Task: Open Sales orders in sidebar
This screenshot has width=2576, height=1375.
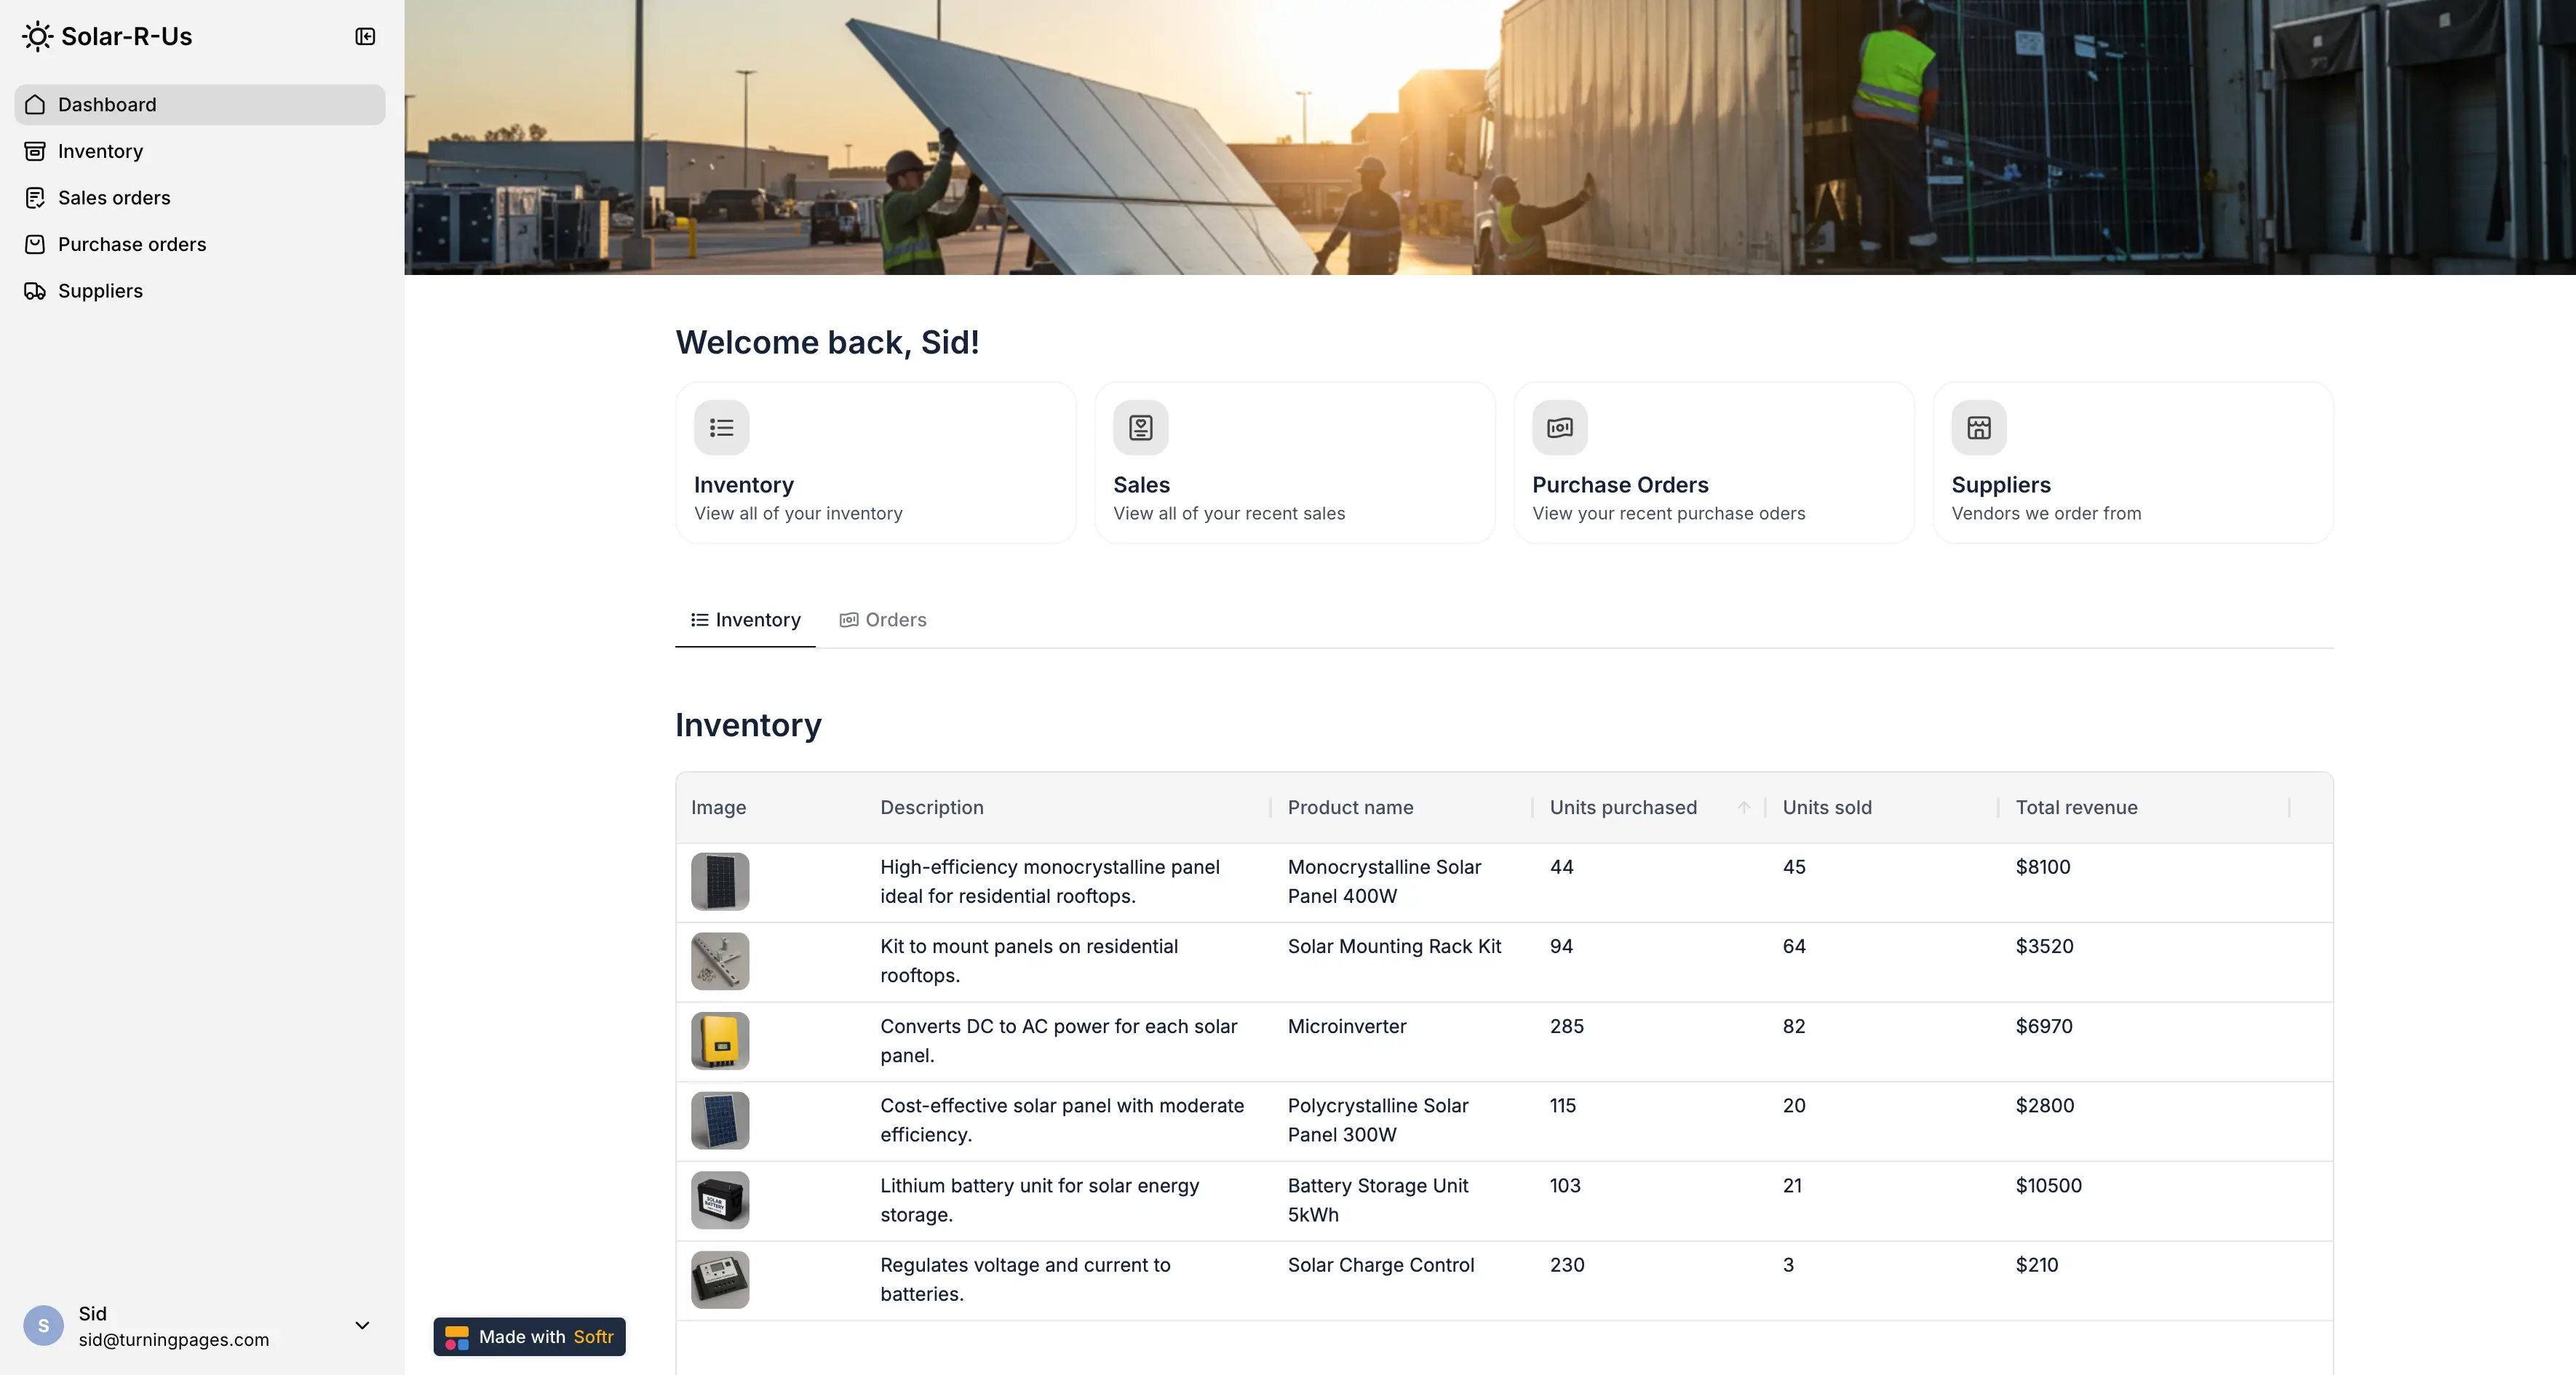Action: point(114,198)
